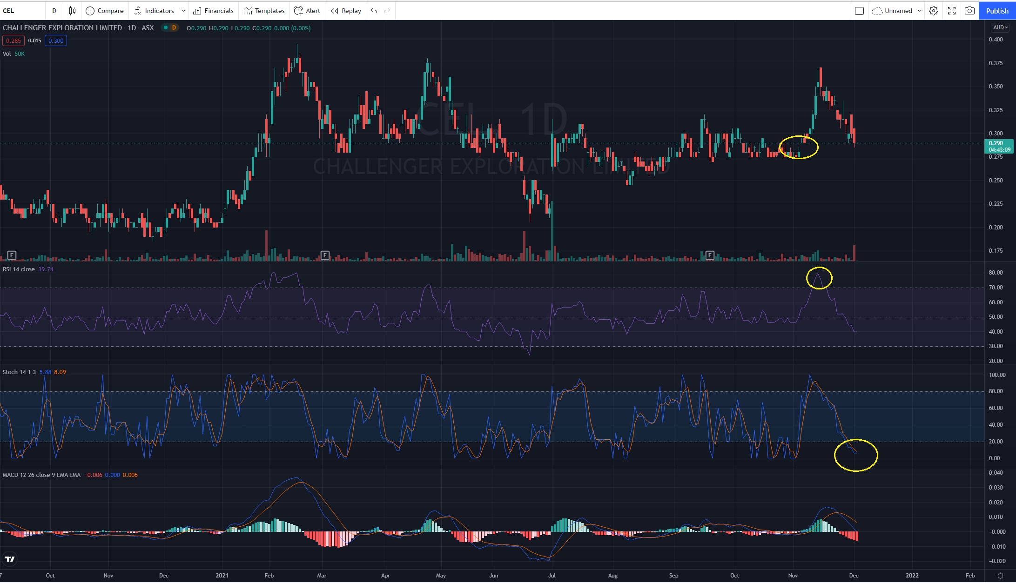Click Stoch %K value 5.88

click(x=45, y=372)
